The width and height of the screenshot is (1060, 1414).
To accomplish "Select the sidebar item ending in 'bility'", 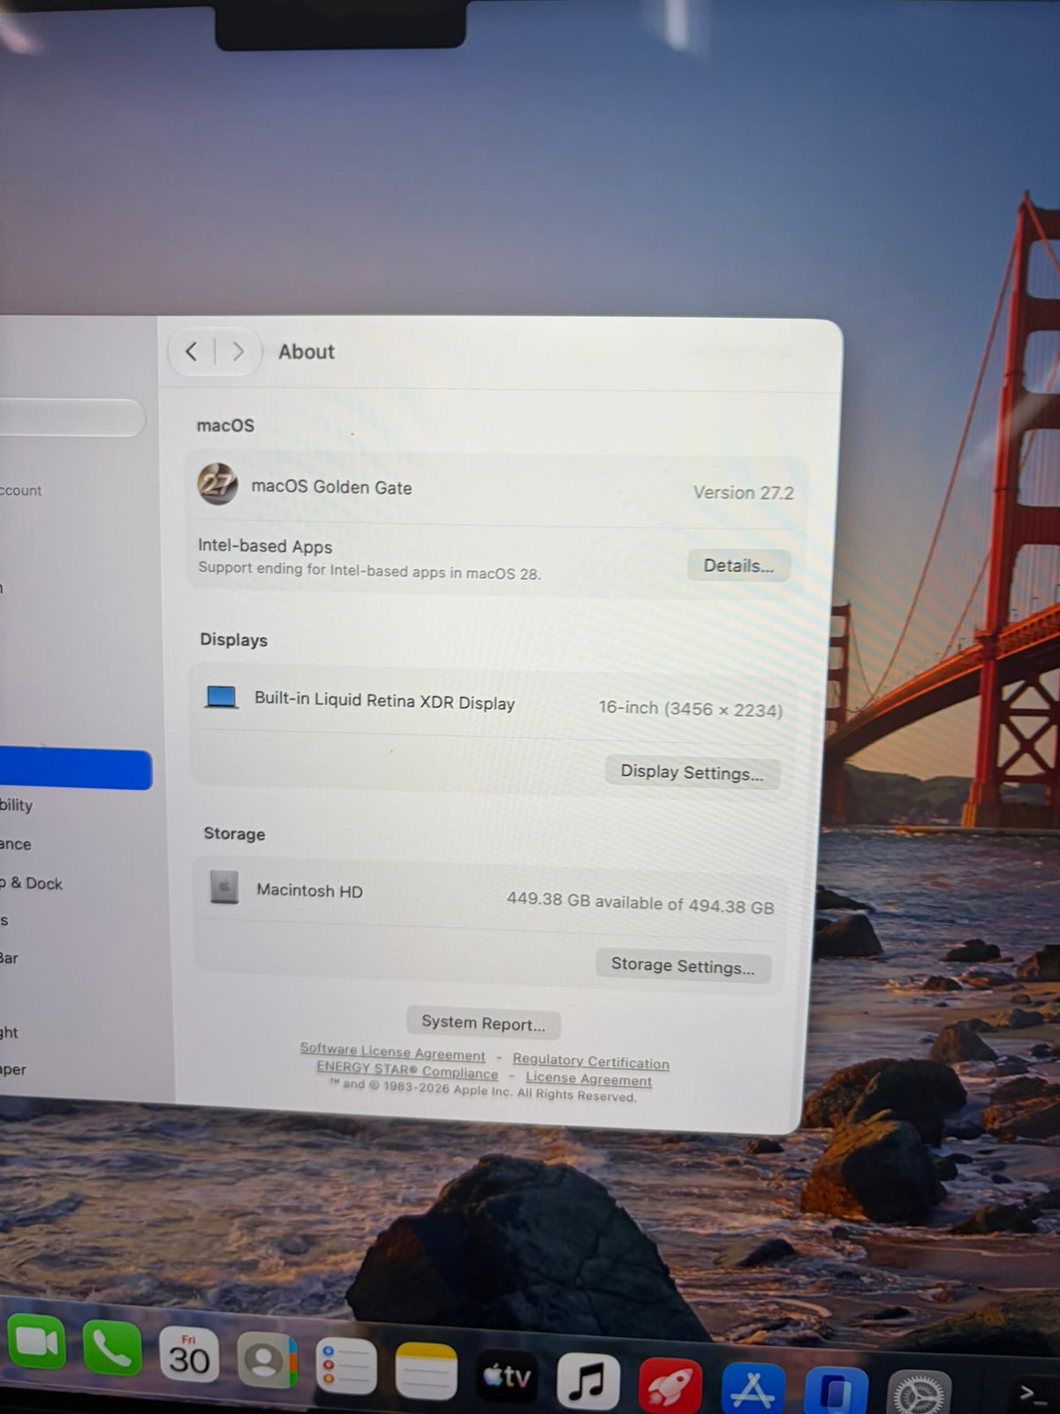I will [16, 805].
